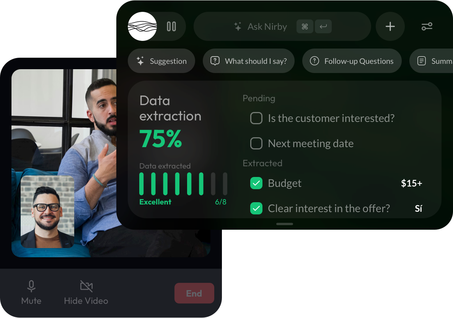Hide video with the camera icon

point(86,292)
